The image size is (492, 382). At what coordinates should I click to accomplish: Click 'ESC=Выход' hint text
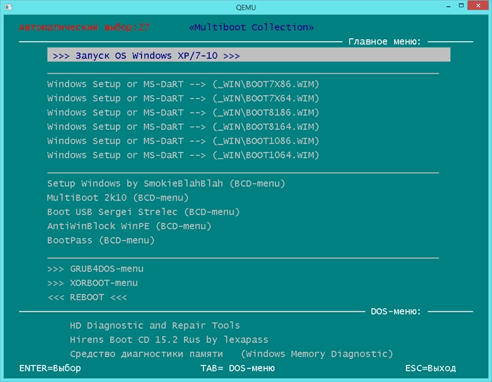[x=430, y=368]
